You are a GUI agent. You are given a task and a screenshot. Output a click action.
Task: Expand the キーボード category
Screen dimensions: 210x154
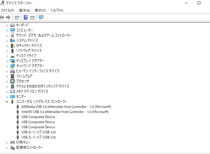click(7, 25)
